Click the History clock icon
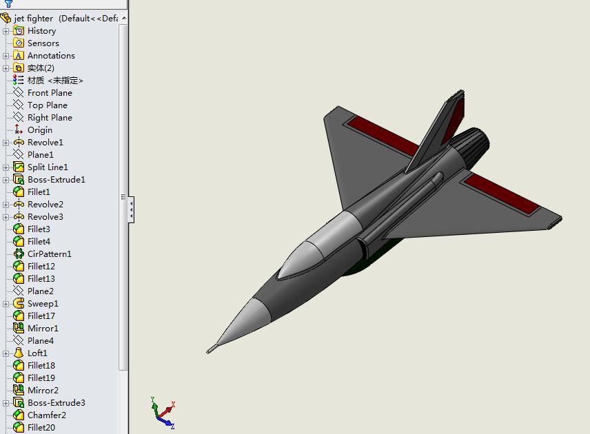This screenshot has width=590, height=434. (19, 30)
